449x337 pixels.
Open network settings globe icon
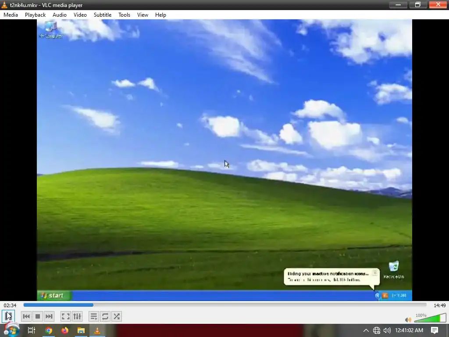coord(377,330)
